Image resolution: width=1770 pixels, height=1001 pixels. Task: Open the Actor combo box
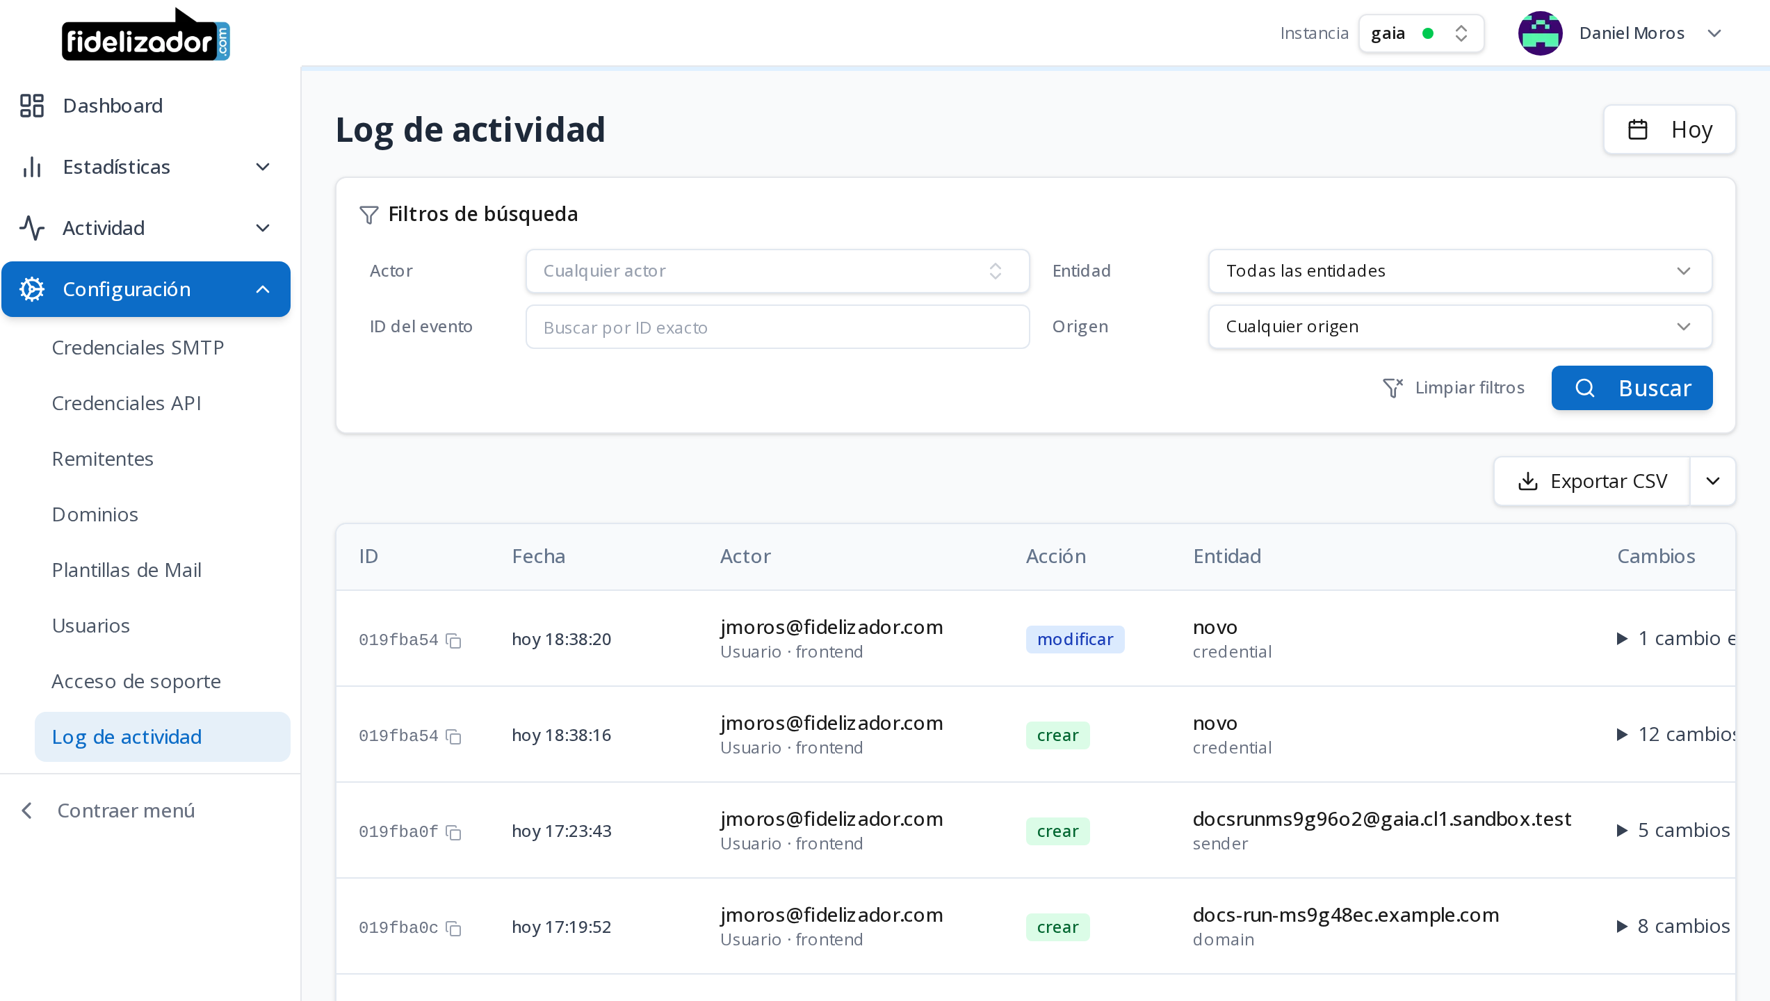click(777, 271)
